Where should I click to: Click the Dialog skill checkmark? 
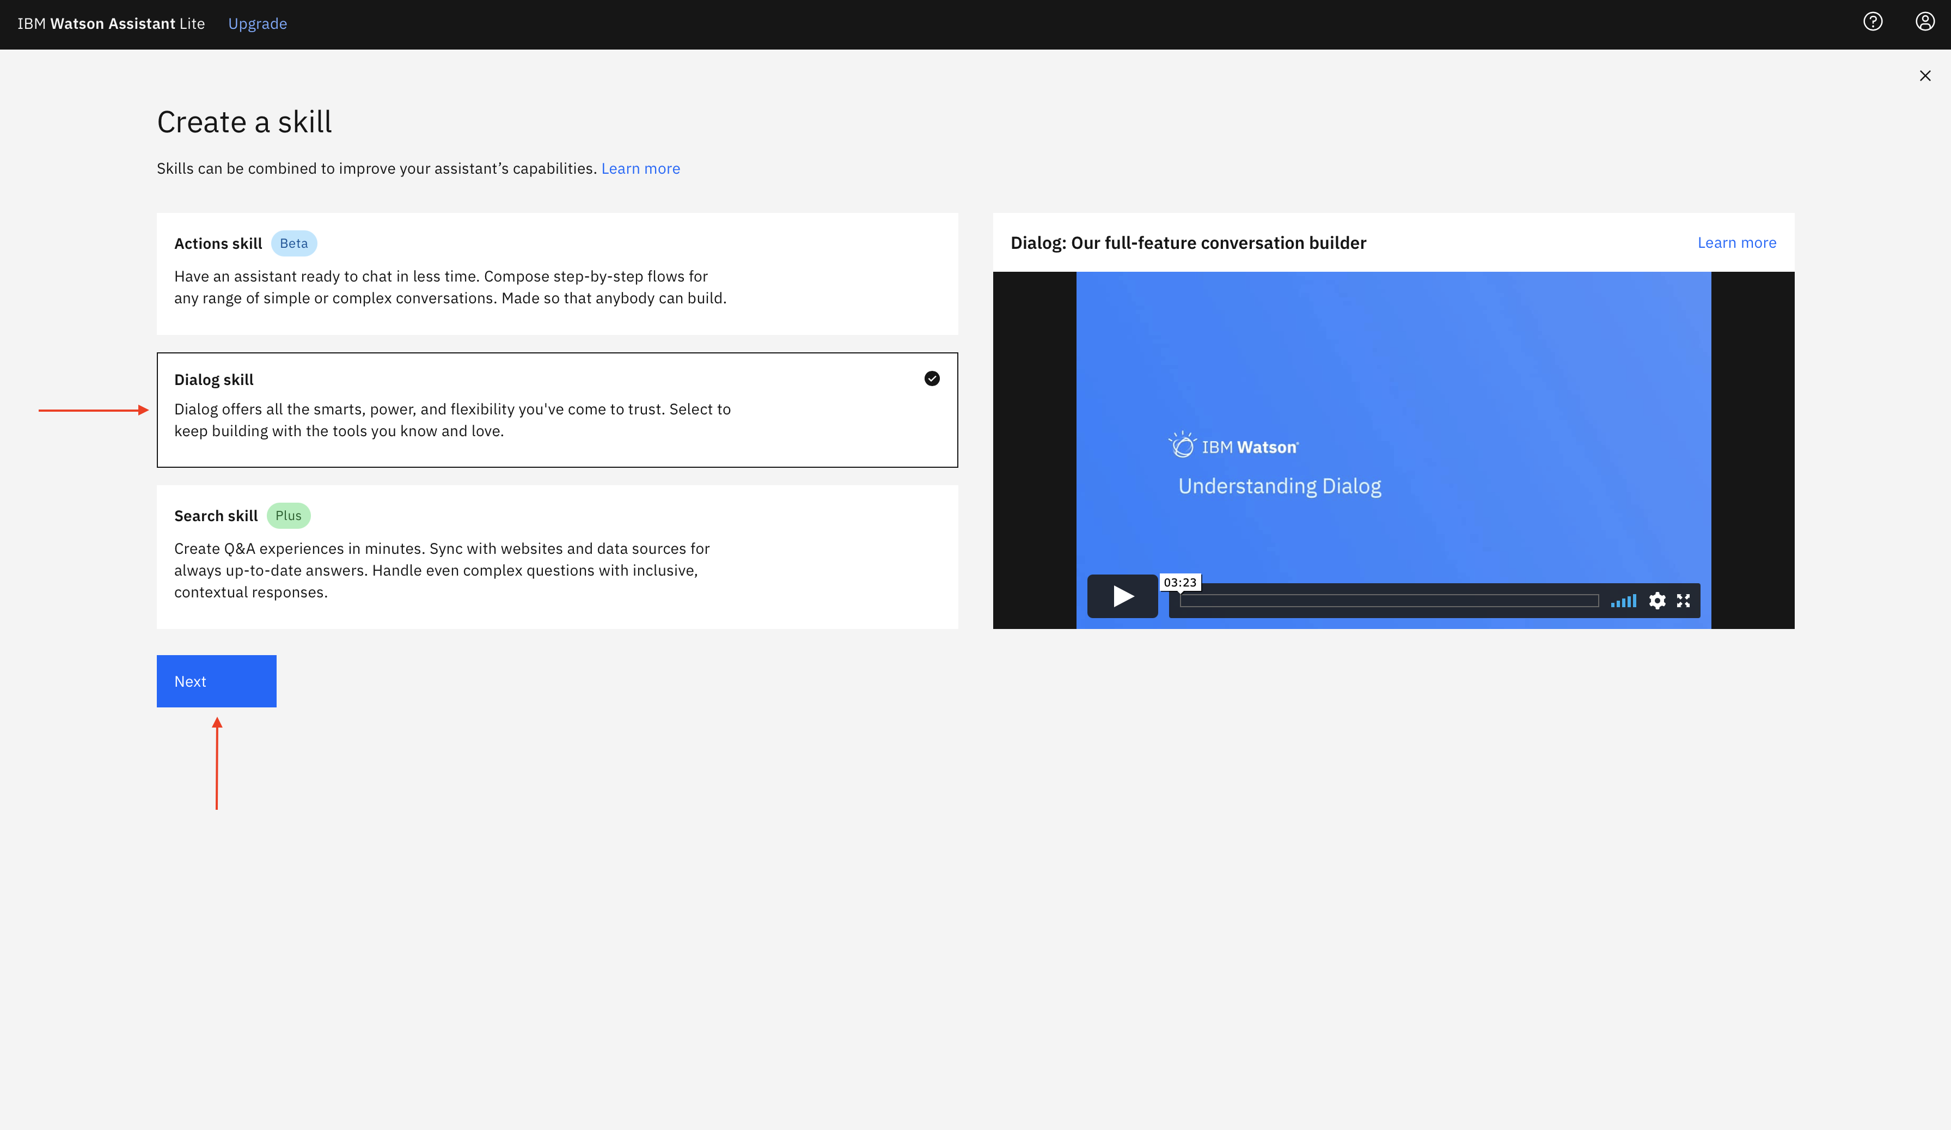(931, 378)
